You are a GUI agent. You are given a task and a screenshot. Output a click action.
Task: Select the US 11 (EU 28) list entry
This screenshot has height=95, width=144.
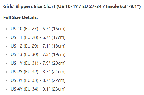38,37
